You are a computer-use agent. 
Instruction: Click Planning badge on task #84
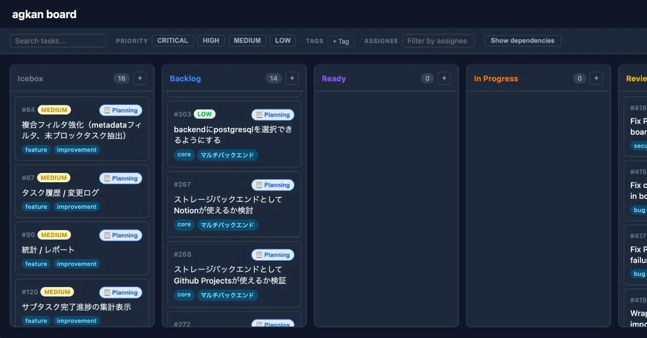pos(121,110)
